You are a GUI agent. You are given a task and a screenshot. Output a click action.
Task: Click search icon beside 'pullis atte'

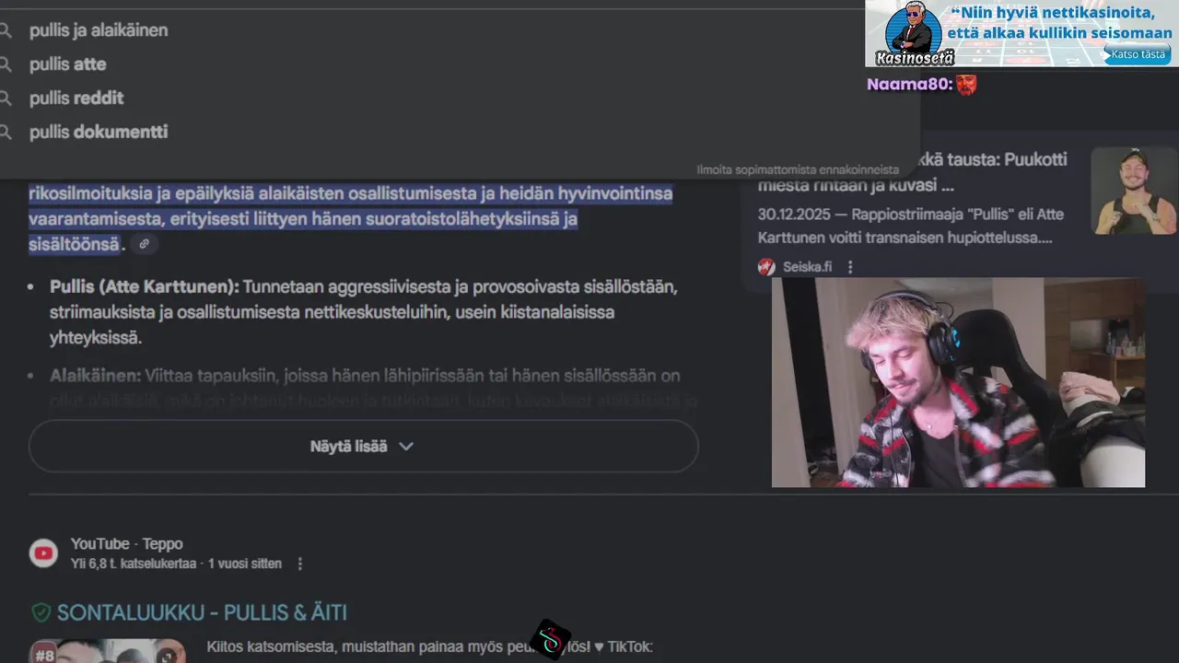[x=6, y=64]
